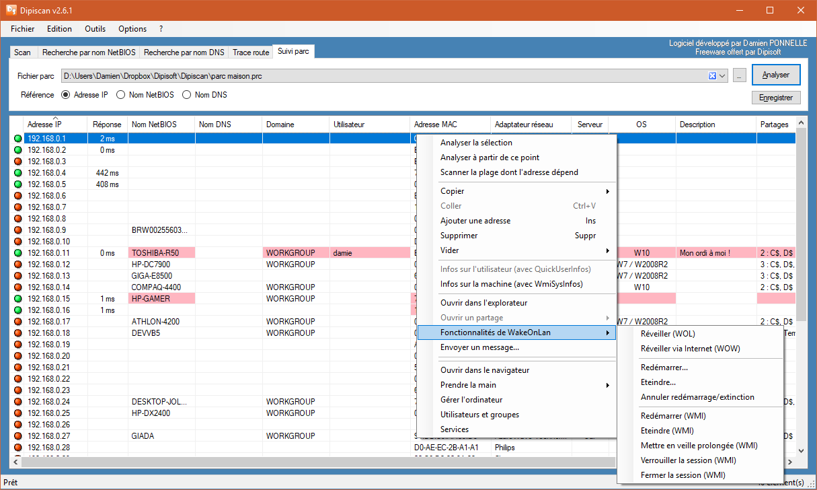Click green status dot for 192.168.0.15
This screenshot has height=490, width=817.
tap(17, 299)
